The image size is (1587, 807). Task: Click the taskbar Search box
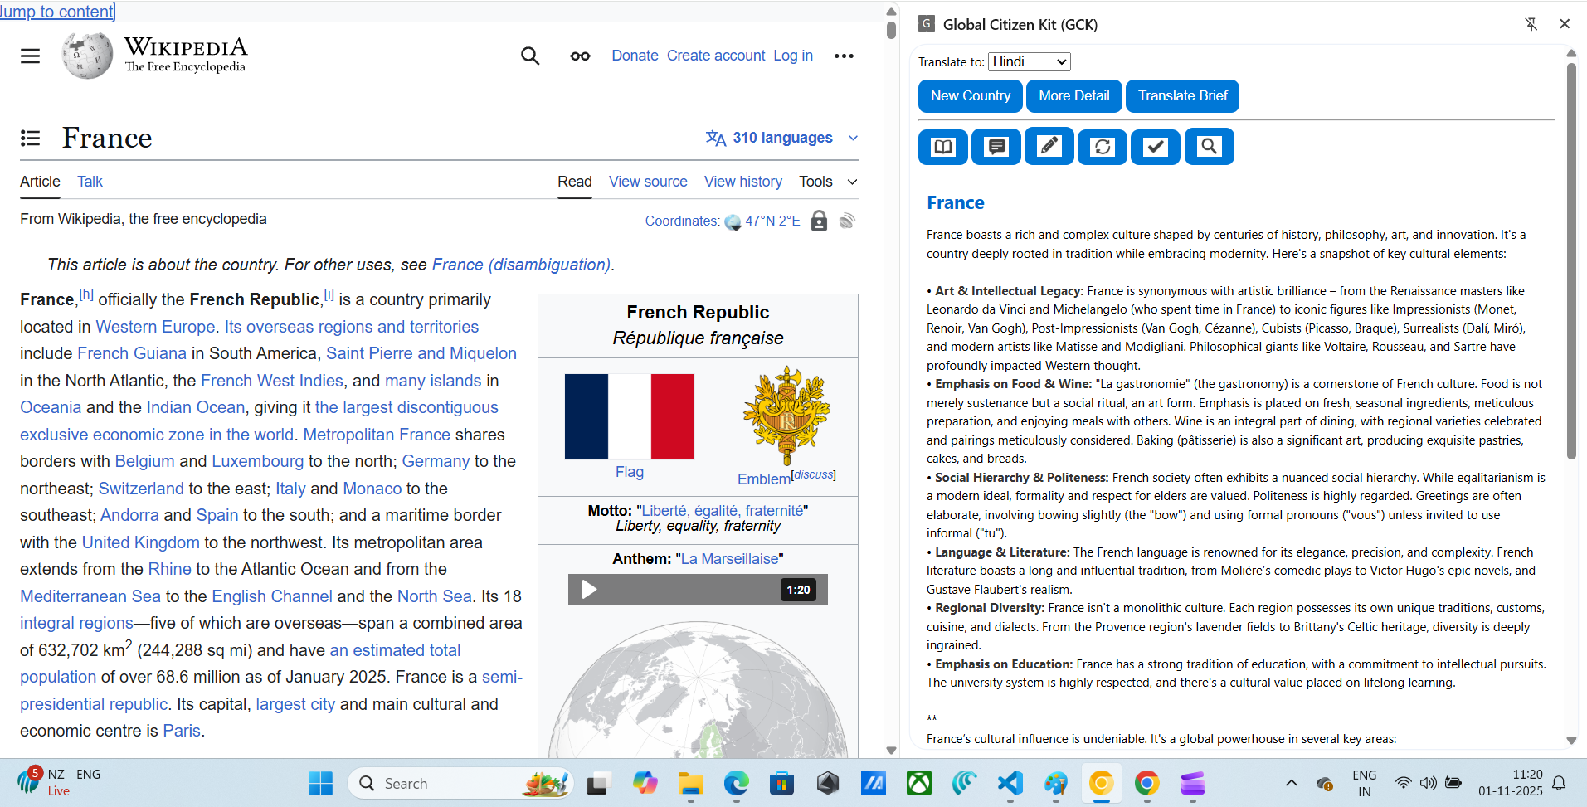click(x=461, y=783)
